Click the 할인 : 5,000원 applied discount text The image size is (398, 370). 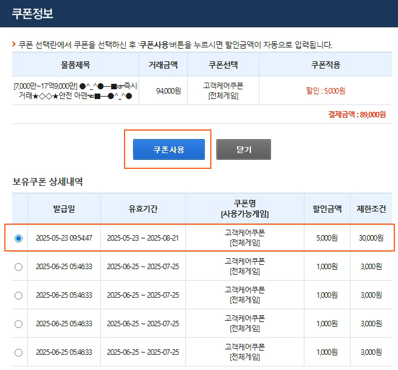[325, 91]
